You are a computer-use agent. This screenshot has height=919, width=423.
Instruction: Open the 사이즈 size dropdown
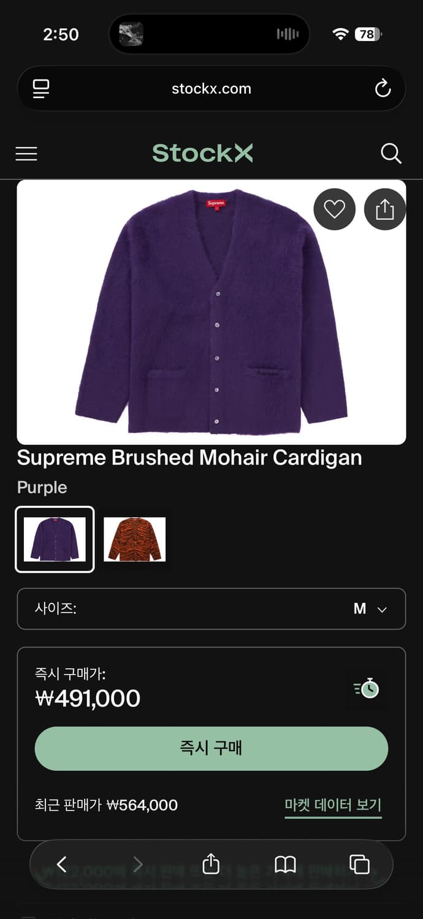coord(211,609)
